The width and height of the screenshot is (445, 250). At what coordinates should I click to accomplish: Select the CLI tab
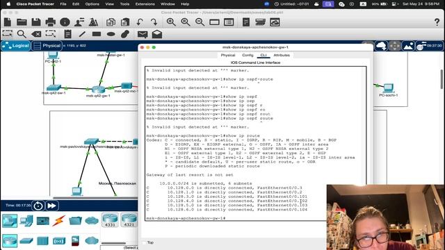264,56
